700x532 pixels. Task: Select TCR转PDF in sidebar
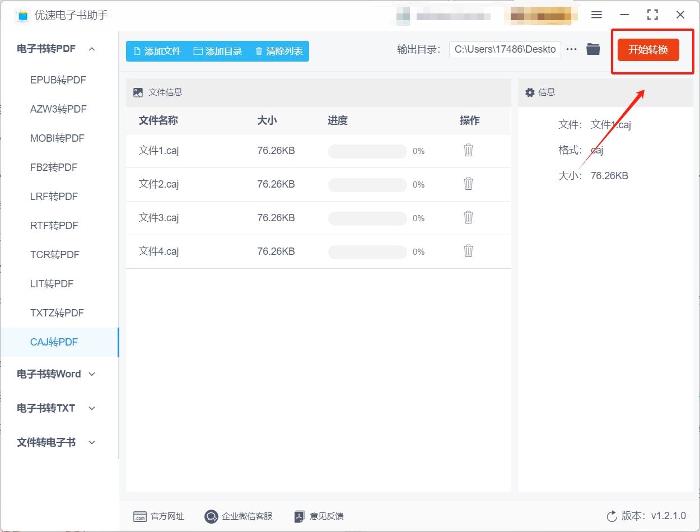click(55, 255)
